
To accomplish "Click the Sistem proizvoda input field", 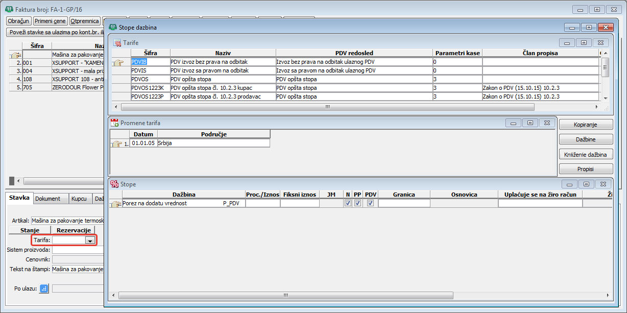I will click(78, 250).
